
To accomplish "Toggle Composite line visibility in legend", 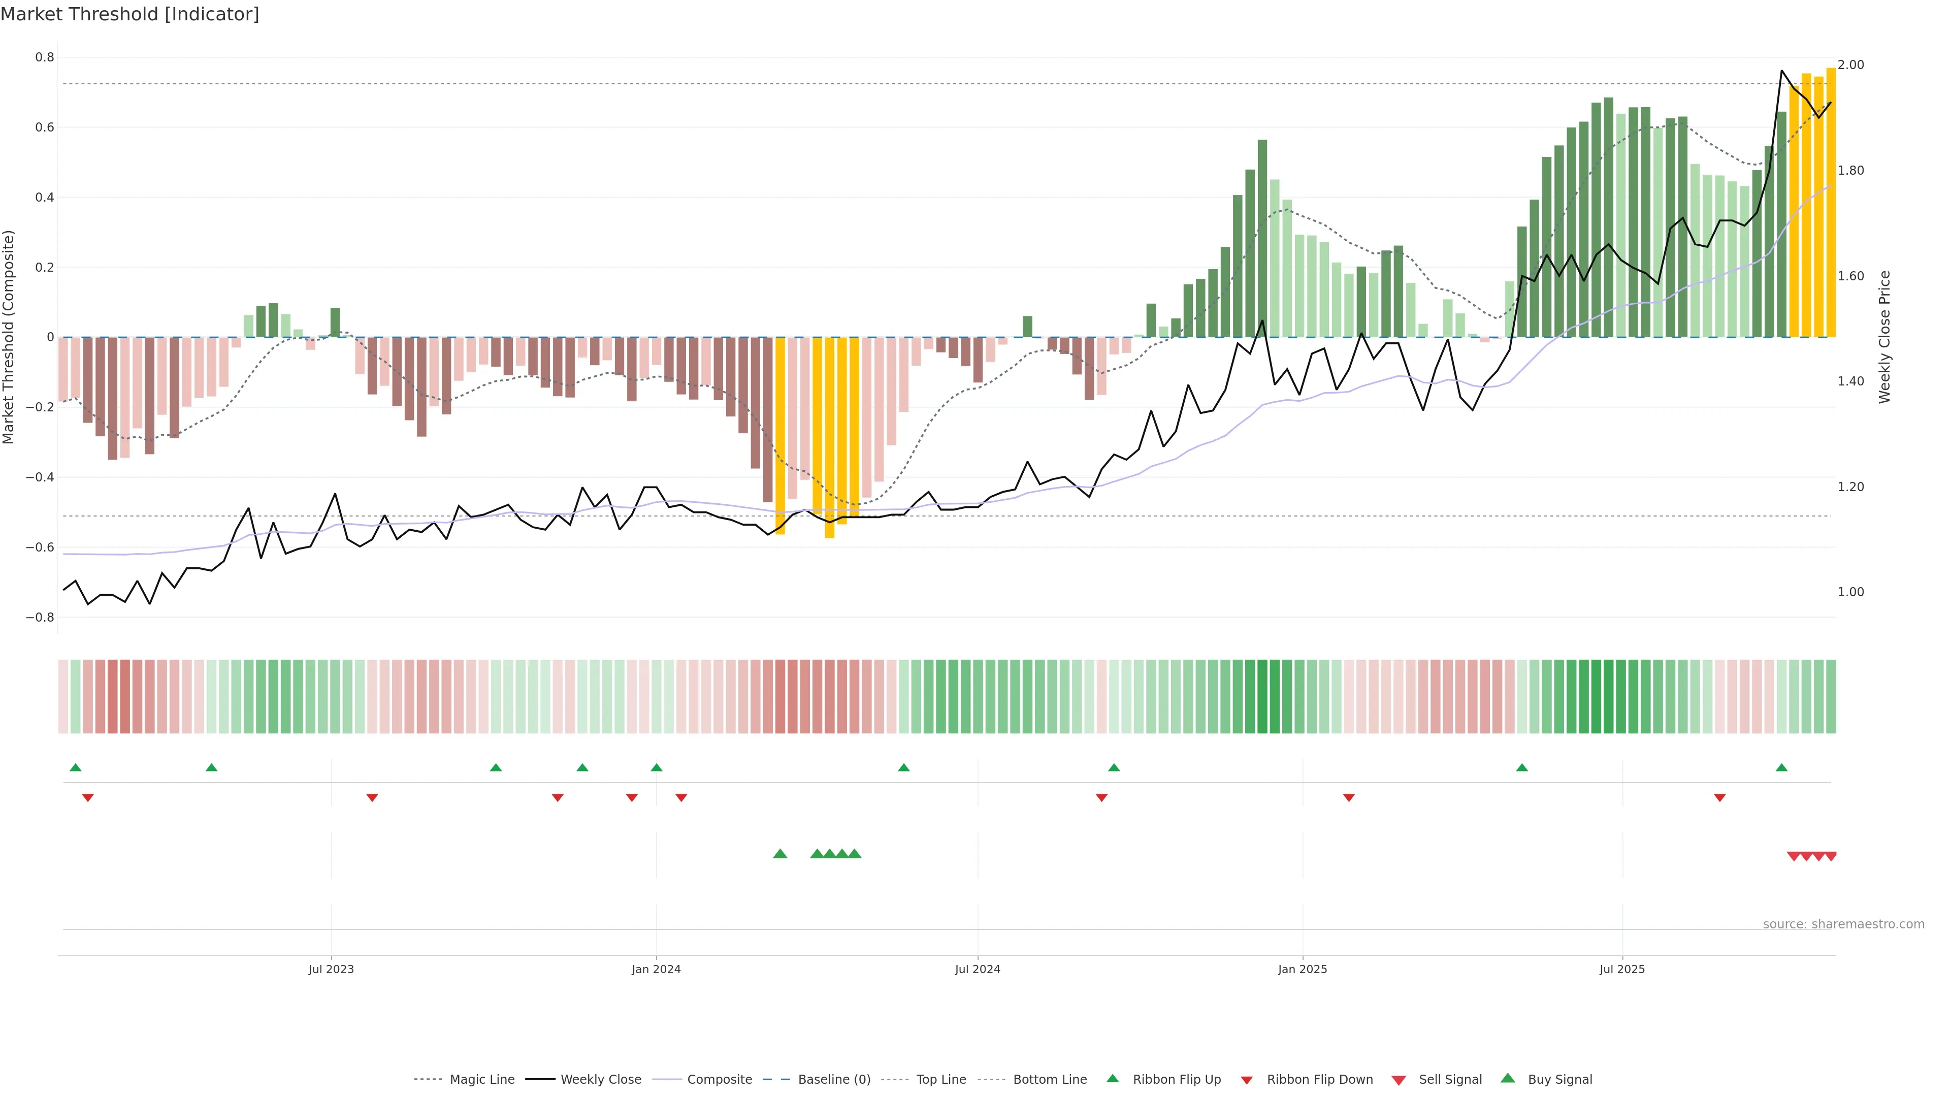I will [x=719, y=1080].
